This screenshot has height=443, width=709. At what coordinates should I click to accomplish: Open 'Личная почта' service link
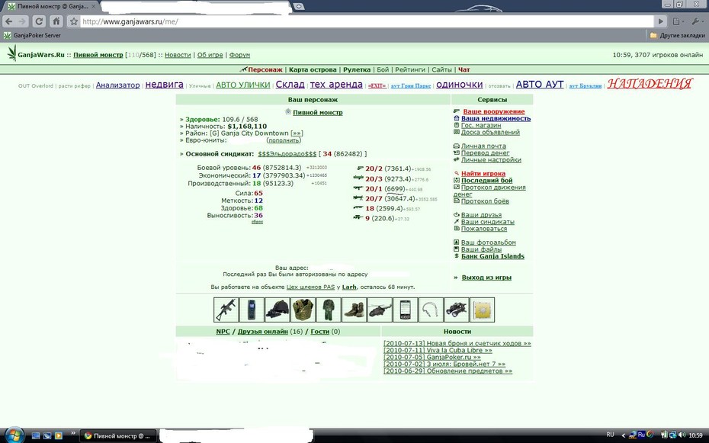[x=483, y=146]
